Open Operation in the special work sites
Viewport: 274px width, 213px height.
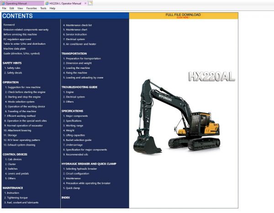pyautogui.click(x=25, y=121)
